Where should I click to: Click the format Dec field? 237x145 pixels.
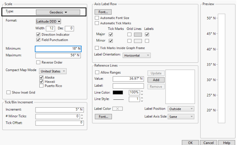click(69, 28)
